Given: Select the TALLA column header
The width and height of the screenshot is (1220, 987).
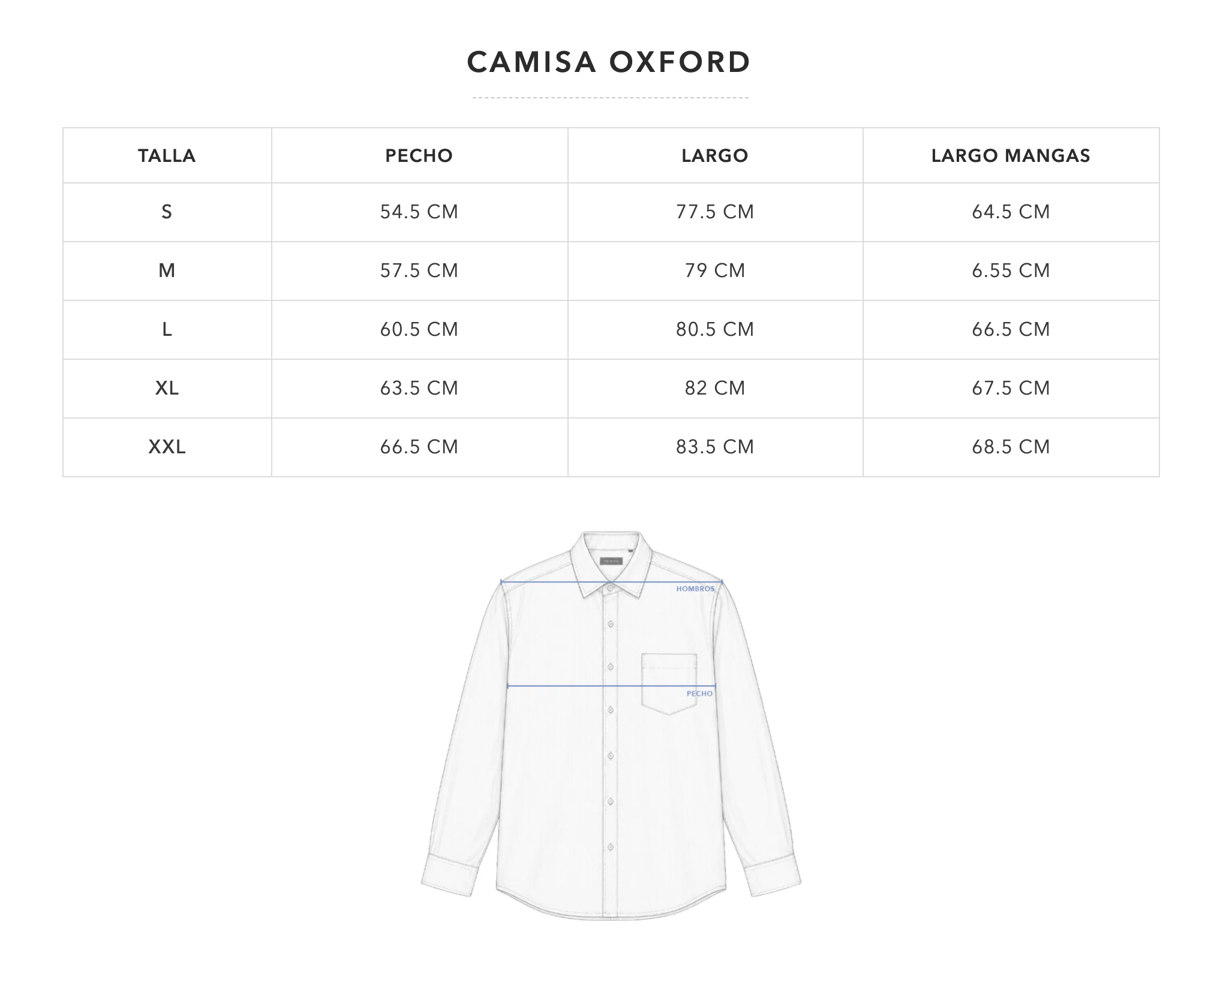Looking at the screenshot, I should (x=167, y=156).
